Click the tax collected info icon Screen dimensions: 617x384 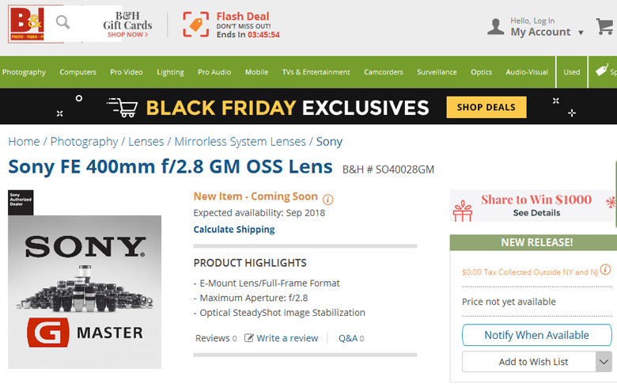(x=605, y=270)
